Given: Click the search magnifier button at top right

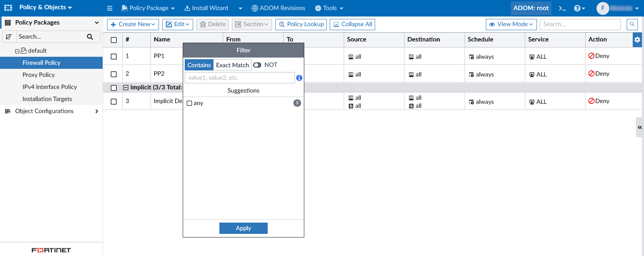Looking at the screenshot, I should 632,25.
